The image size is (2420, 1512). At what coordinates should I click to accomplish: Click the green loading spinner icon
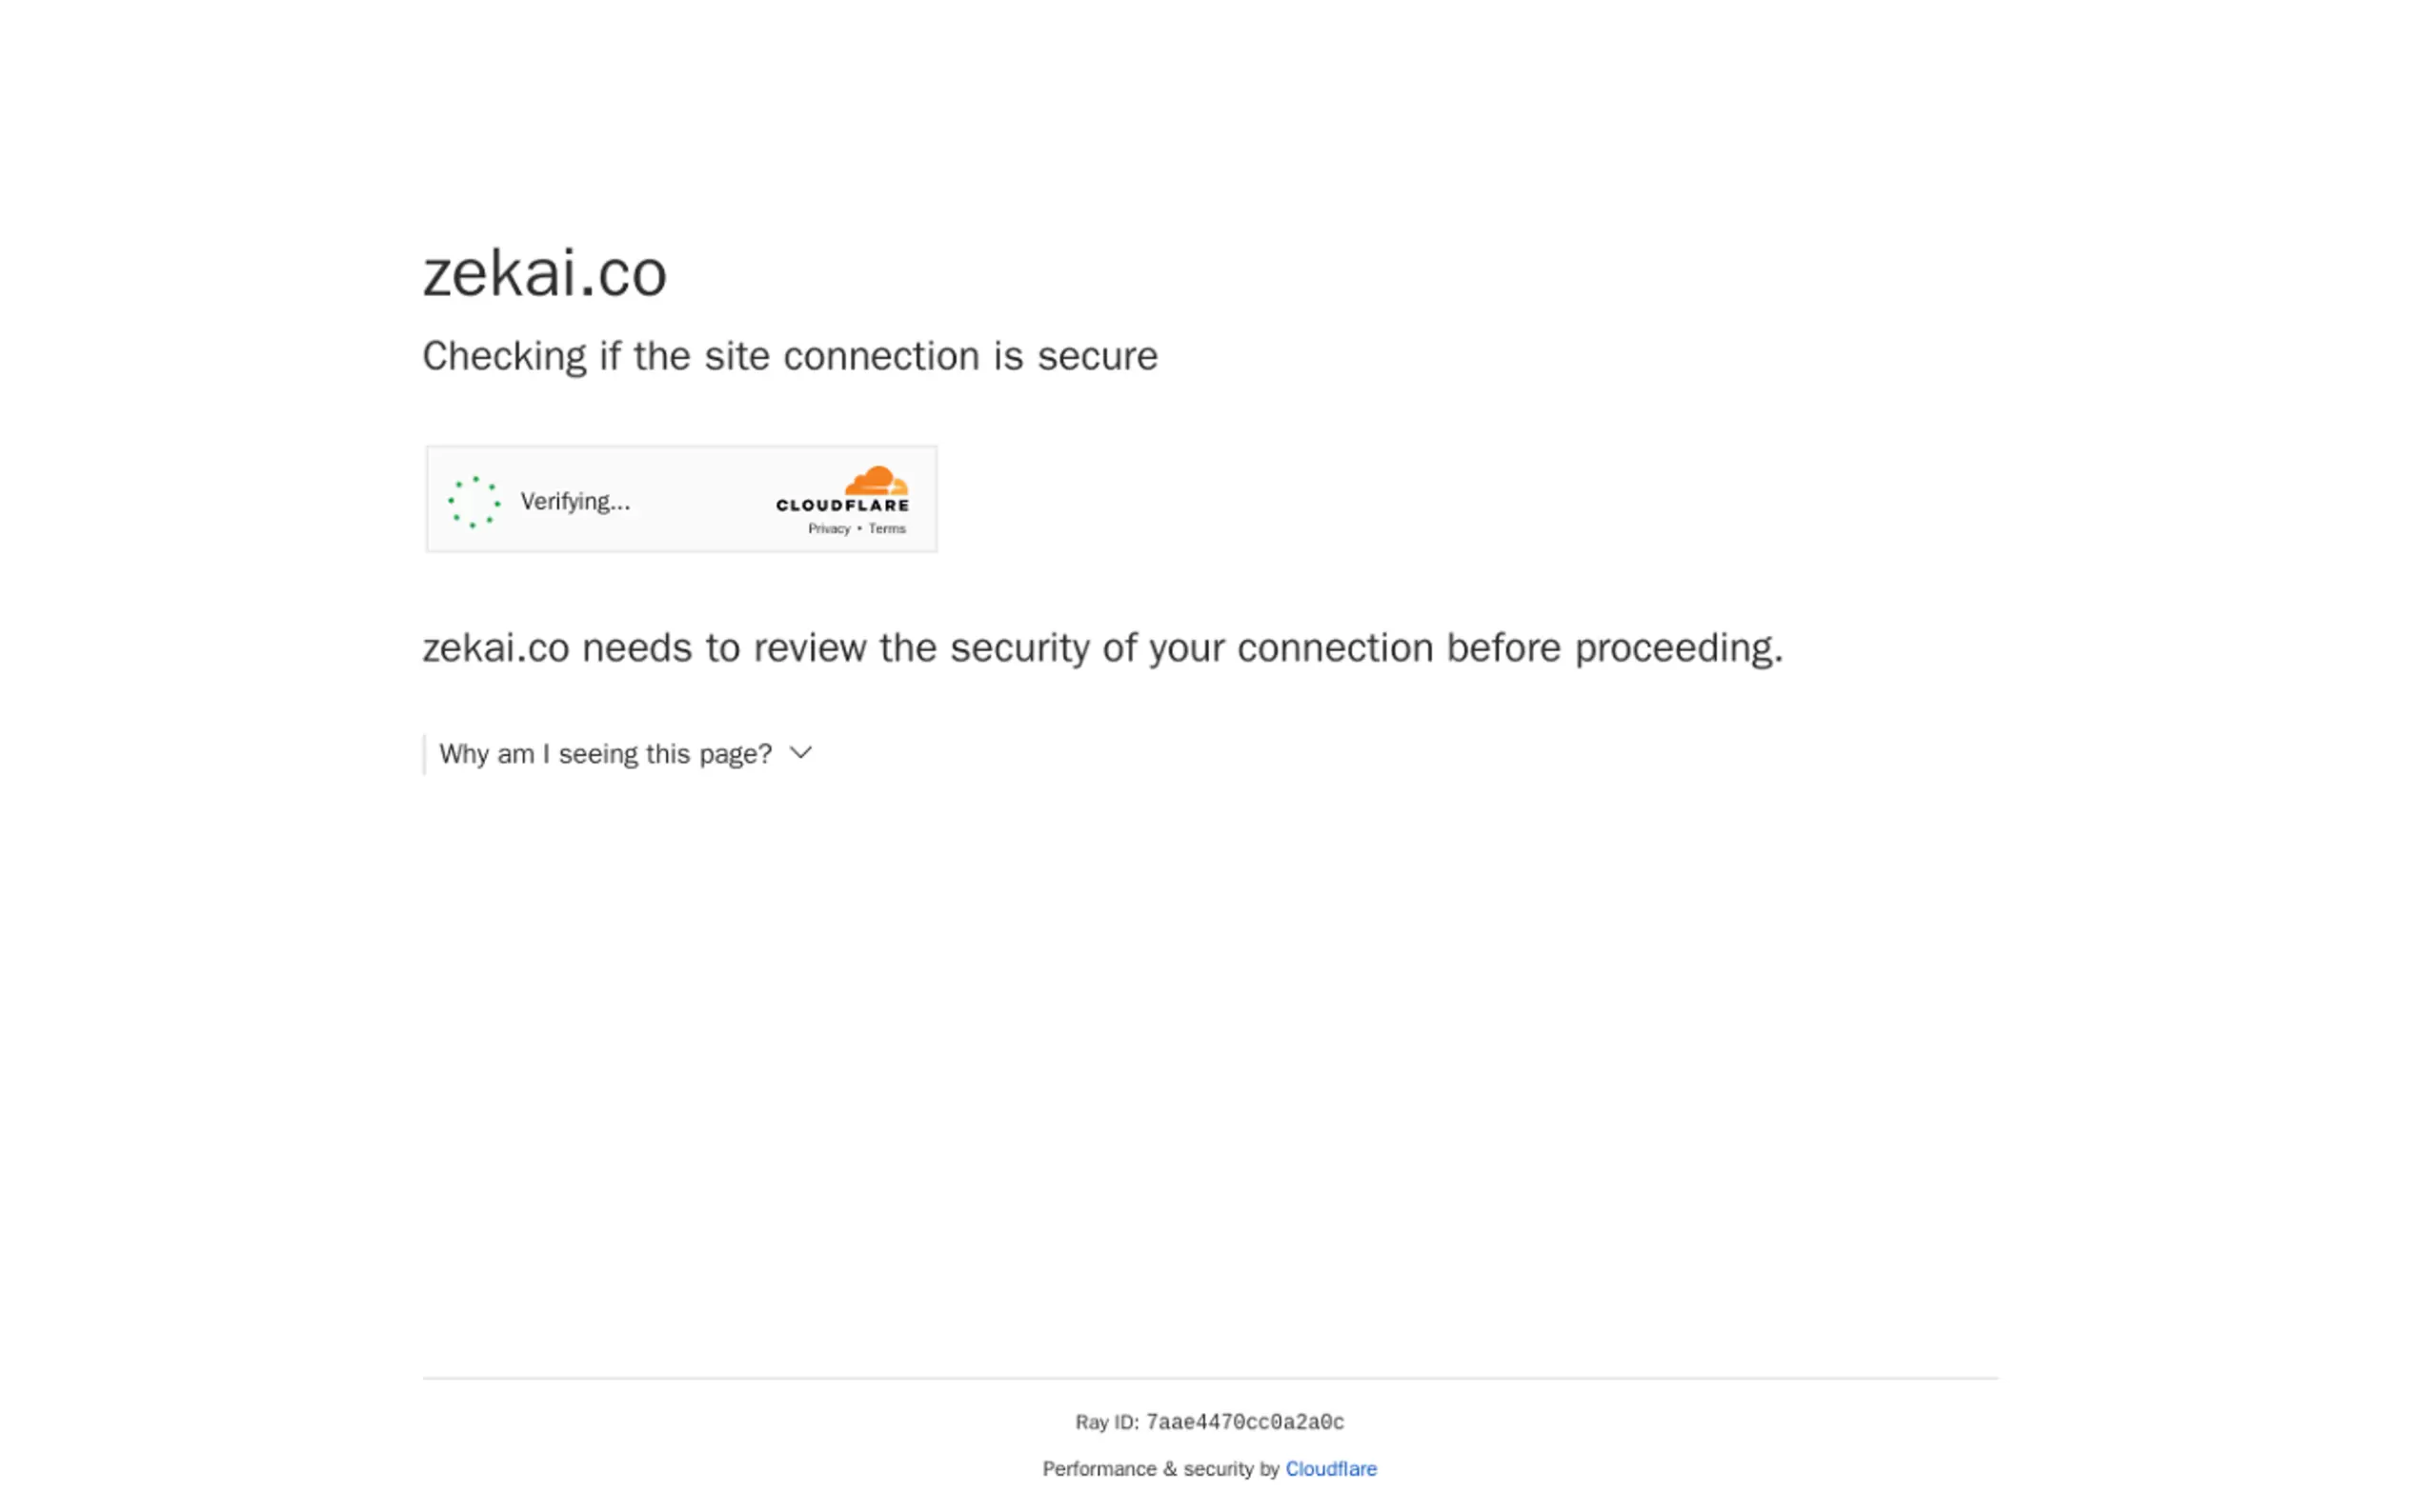pyautogui.click(x=474, y=501)
